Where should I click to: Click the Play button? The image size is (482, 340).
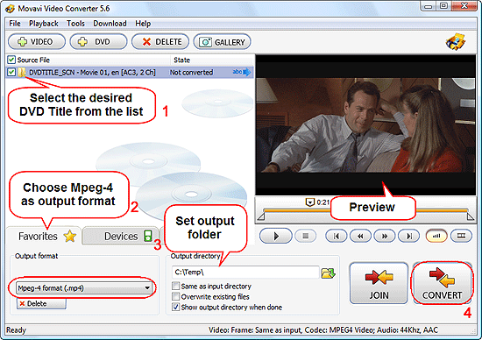[276, 236]
